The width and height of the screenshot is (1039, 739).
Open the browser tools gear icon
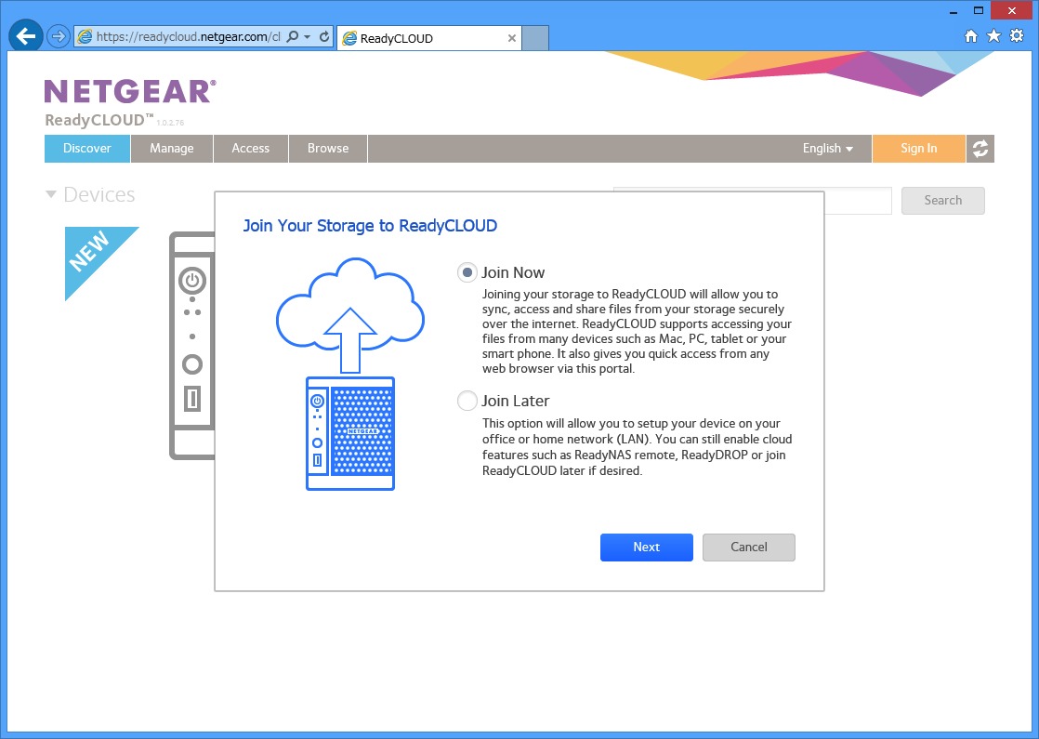(x=1017, y=36)
